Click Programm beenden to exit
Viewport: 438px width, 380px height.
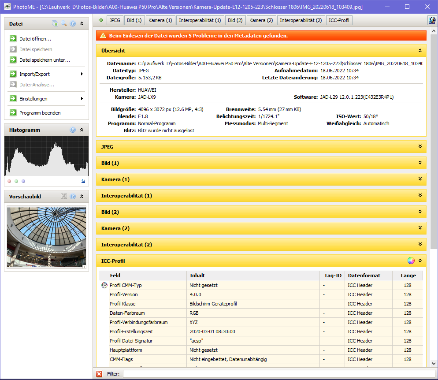[x=40, y=113]
